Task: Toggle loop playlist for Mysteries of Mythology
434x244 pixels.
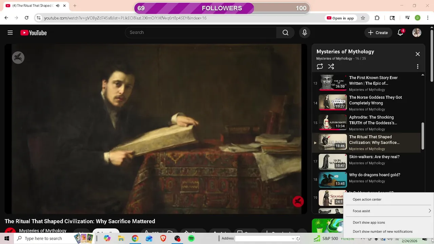Action: tap(320, 66)
